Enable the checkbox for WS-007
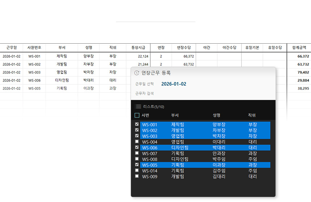311x202 pixels. pos(137,153)
